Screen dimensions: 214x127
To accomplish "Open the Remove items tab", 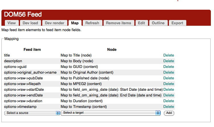I will (x=118, y=23).
